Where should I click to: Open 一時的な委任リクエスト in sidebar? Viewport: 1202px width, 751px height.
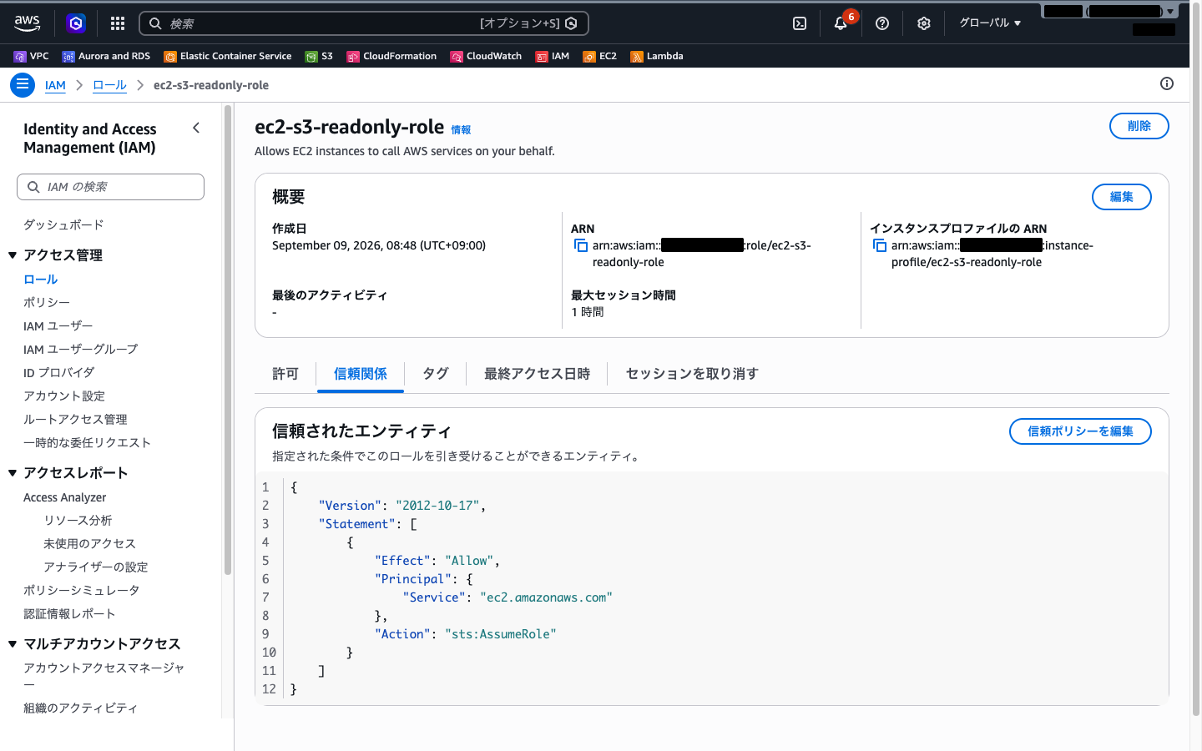pyautogui.click(x=87, y=443)
